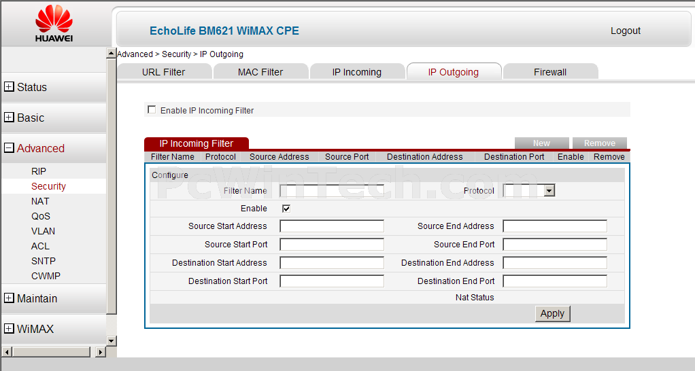Expand the WiMAX menu plus icon

pos(9,328)
